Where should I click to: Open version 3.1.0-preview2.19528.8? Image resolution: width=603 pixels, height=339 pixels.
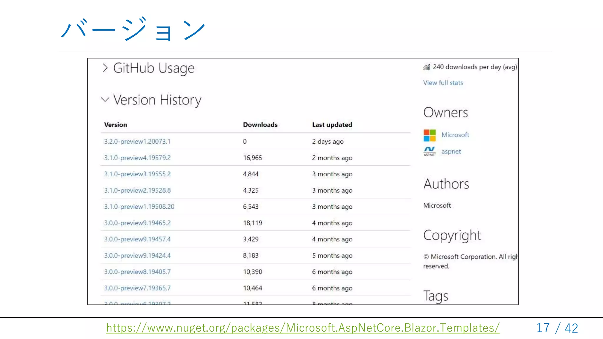pos(137,190)
